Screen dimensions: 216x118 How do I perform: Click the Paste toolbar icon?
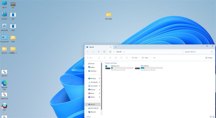pyautogui.click(x=110, y=58)
